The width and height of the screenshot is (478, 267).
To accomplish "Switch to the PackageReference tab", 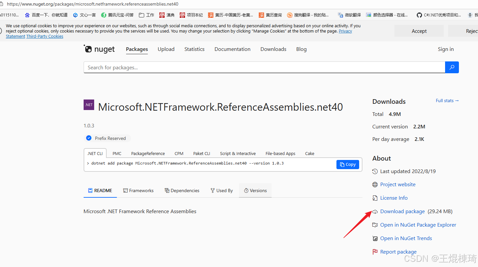I will 148,153.
